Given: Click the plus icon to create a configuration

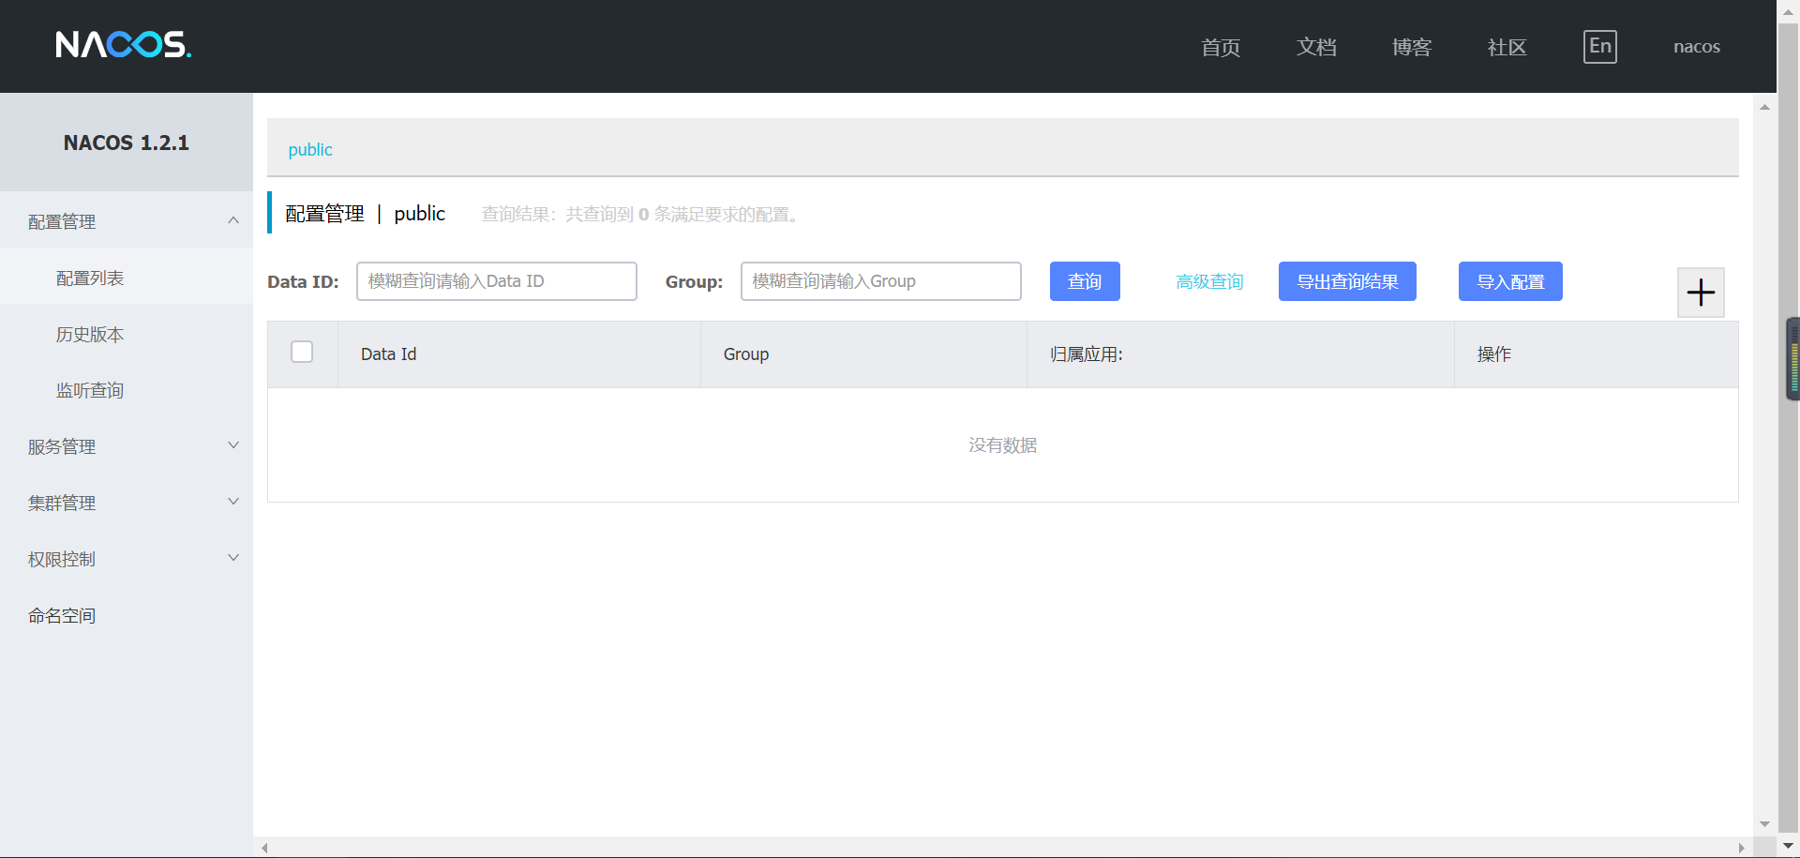Looking at the screenshot, I should [1700, 292].
